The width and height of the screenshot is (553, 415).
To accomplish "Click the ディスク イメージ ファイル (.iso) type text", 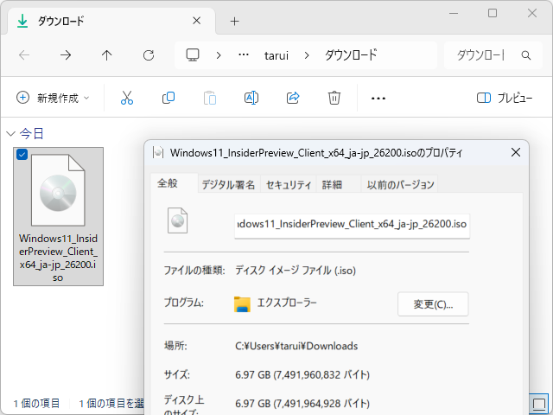I will [296, 271].
